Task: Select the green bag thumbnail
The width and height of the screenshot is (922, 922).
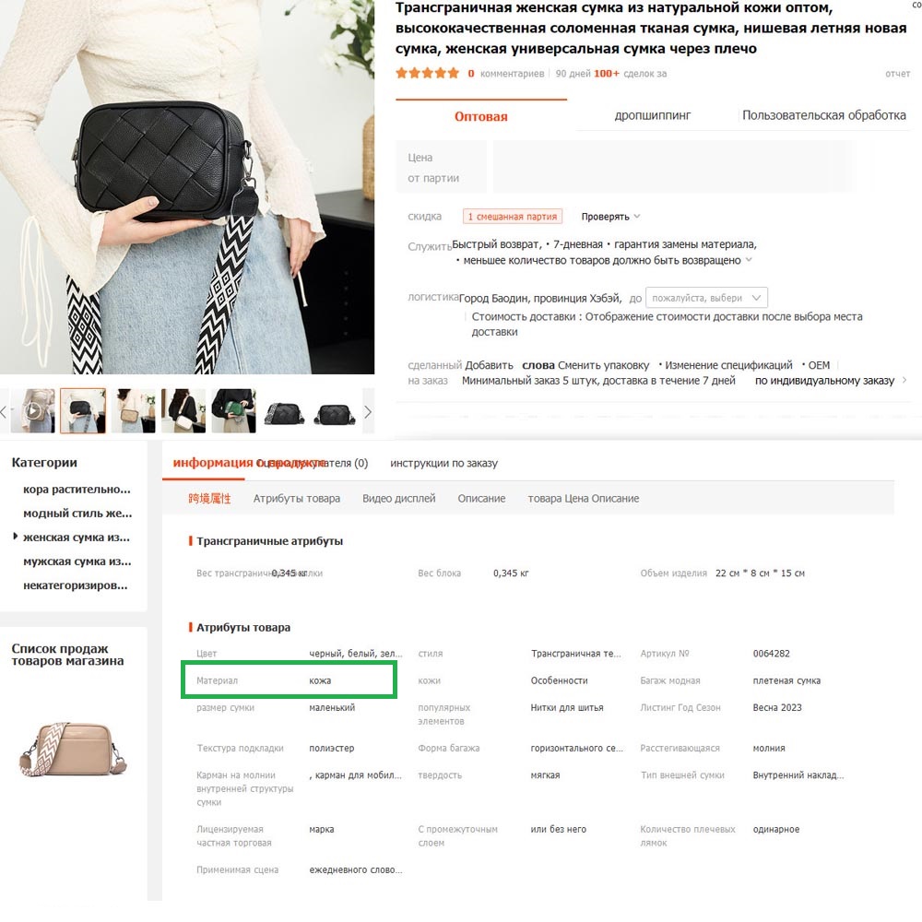Action: coord(233,410)
